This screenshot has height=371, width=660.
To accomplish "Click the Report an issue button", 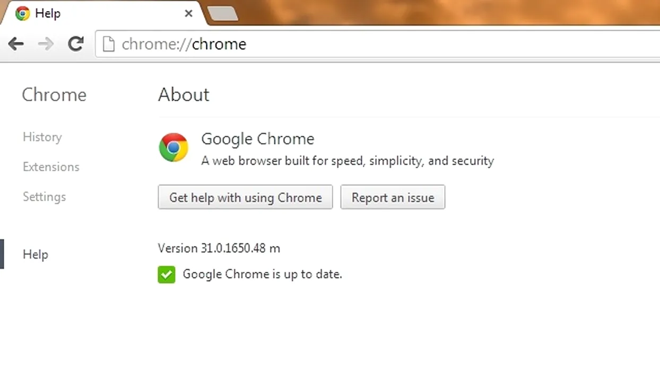I will (393, 197).
